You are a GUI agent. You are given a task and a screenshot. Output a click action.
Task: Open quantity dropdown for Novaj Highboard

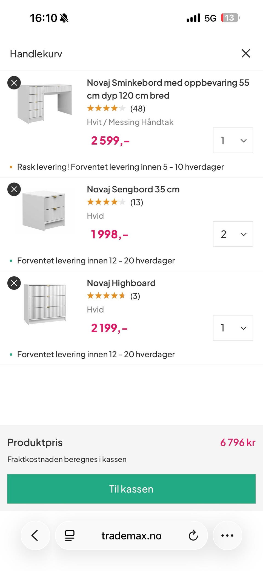[233, 328]
